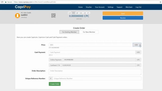This screenshot has height=91, width=162.
Task: Bookmark page with the star icon
Action: (160, 2)
